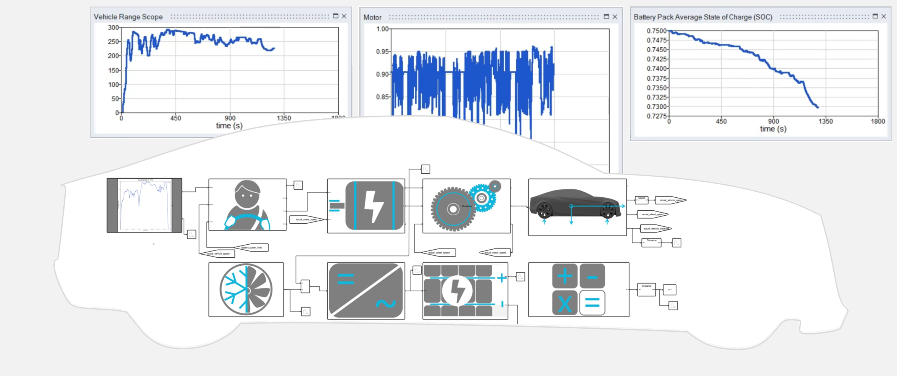The height and width of the screenshot is (376, 897).
Task: Open the electric motor block with lightning bolt
Action: coord(366,206)
